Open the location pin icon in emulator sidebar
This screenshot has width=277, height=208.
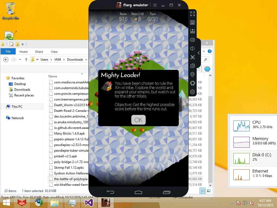pos(192,74)
